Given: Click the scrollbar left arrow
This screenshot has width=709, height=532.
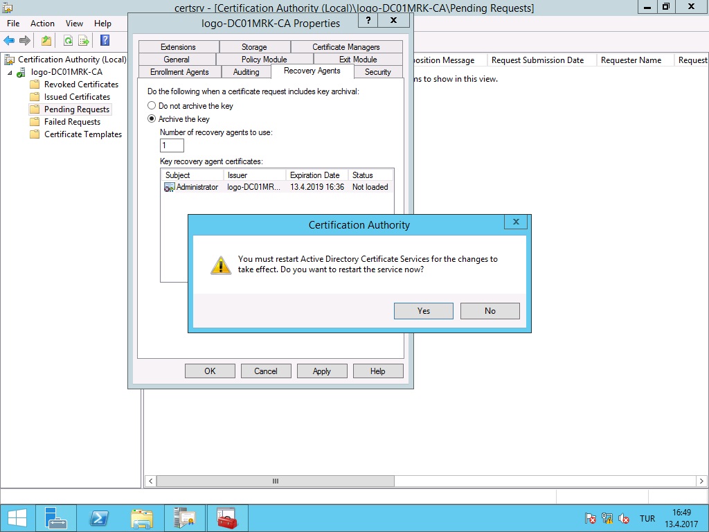Looking at the screenshot, I should 150,481.
